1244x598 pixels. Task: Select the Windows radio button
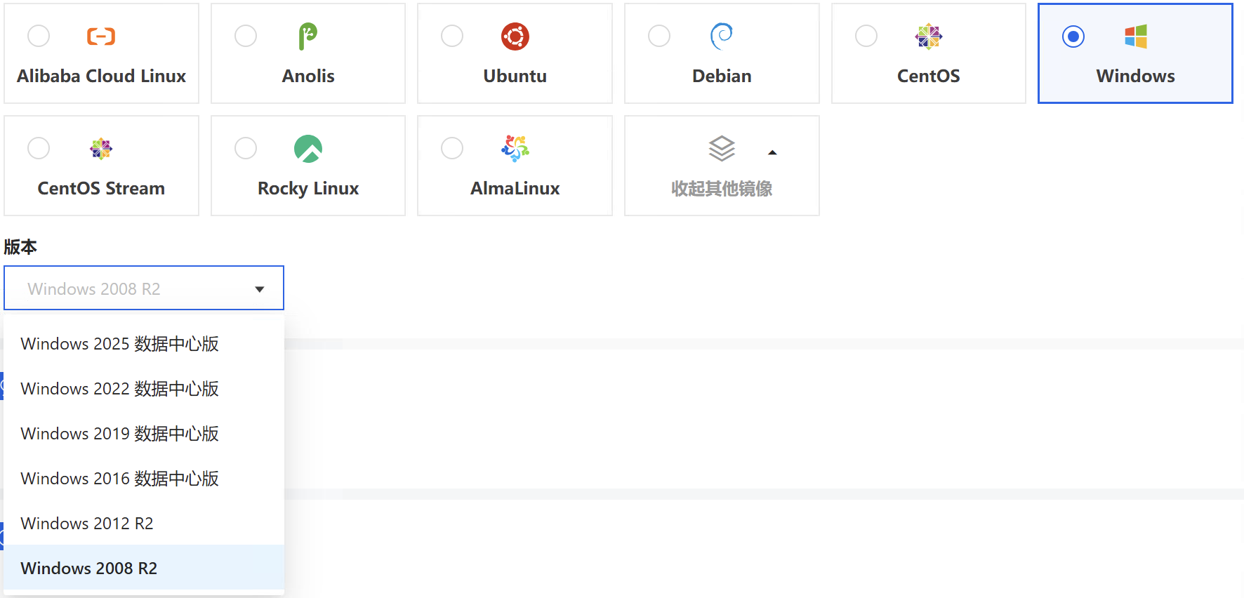pos(1073,36)
